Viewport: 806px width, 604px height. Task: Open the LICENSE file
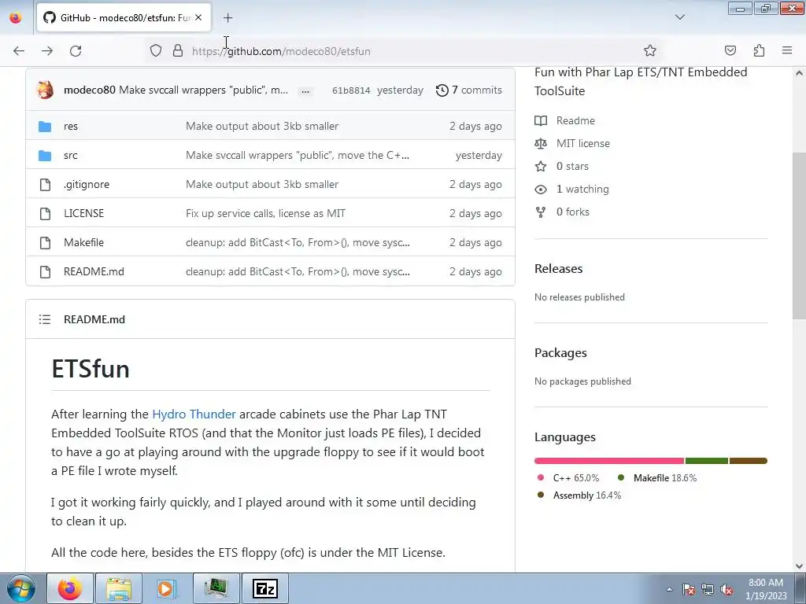83,214
